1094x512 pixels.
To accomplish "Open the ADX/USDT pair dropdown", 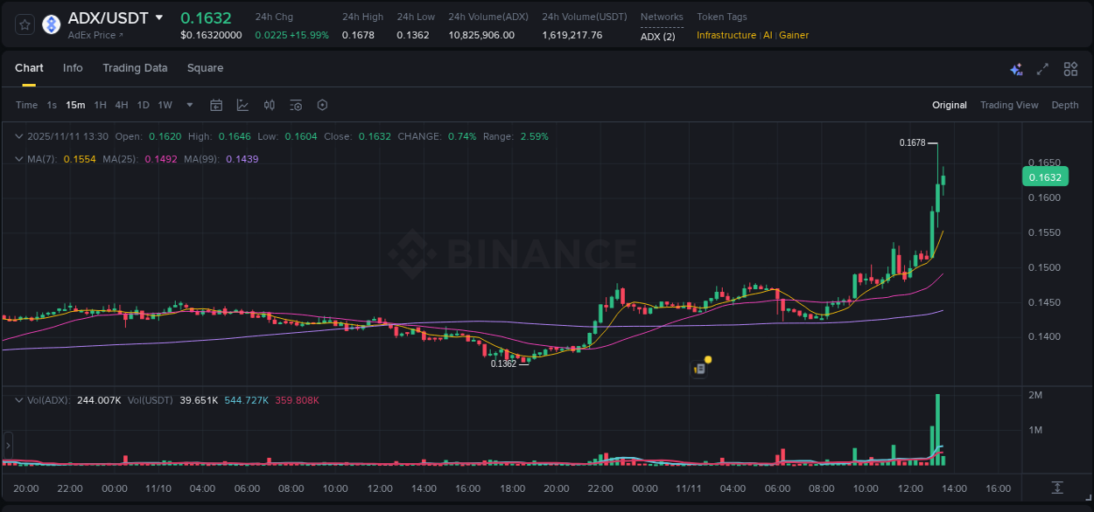I will (115, 17).
